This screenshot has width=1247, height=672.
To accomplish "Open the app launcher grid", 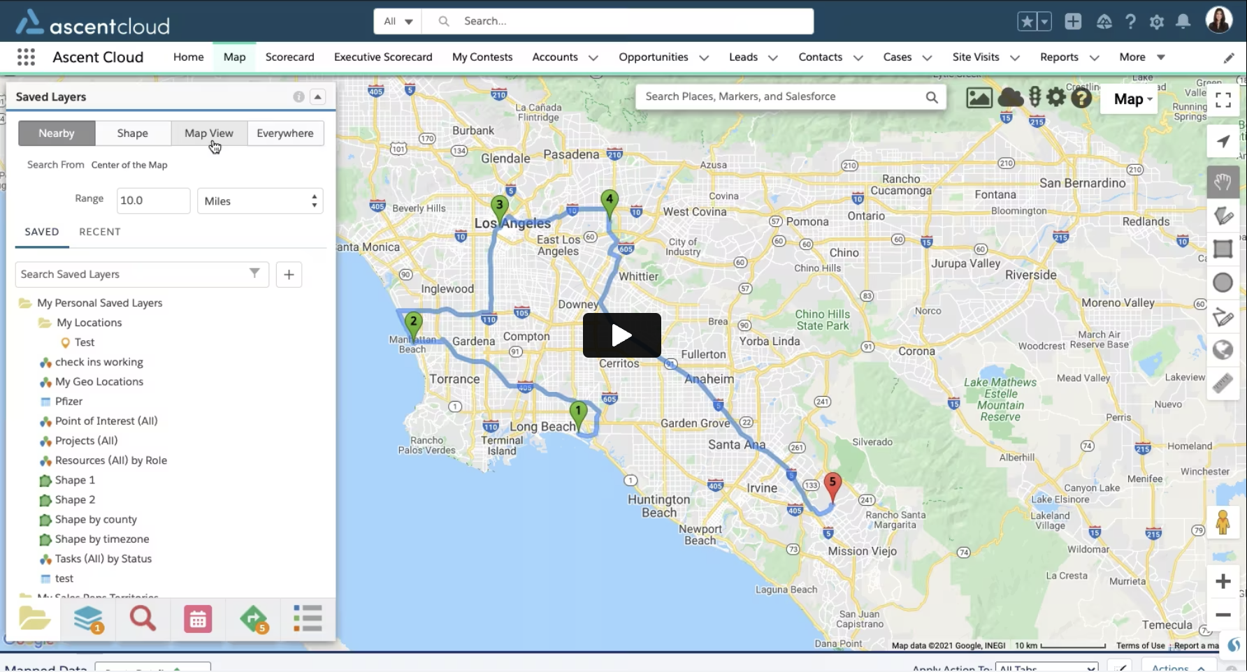I will click(26, 57).
